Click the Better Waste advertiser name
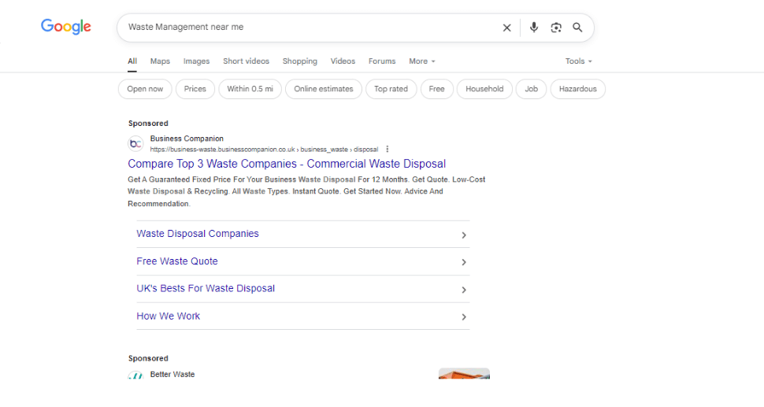The width and height of the screenshot is (764, 407). (172, 375)
